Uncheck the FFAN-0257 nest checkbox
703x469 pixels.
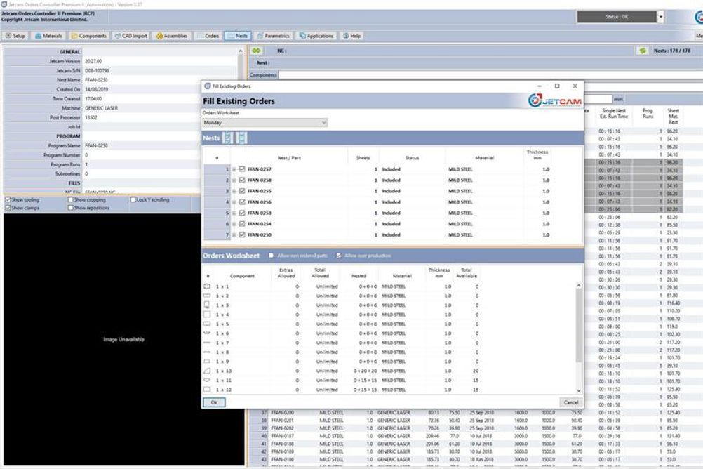(x=242, y=169)
